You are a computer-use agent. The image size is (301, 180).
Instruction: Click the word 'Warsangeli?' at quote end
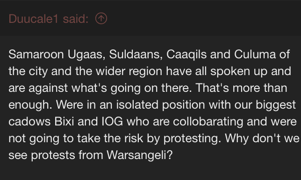[x=140, y=155]
